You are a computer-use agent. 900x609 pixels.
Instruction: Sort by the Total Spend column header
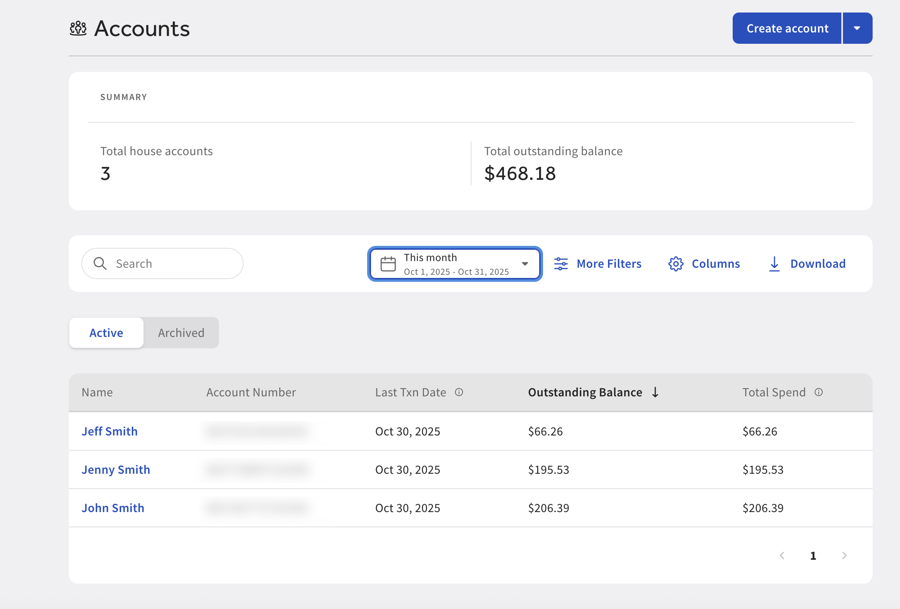(x=774, y=392)
